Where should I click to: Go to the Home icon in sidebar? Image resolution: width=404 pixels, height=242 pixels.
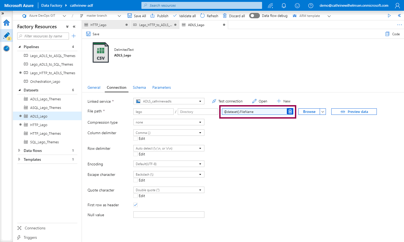coord(6,23)
